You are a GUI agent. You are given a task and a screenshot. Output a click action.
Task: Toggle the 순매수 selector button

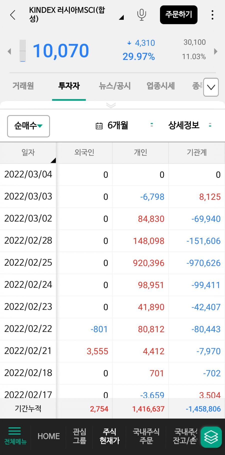28,126
